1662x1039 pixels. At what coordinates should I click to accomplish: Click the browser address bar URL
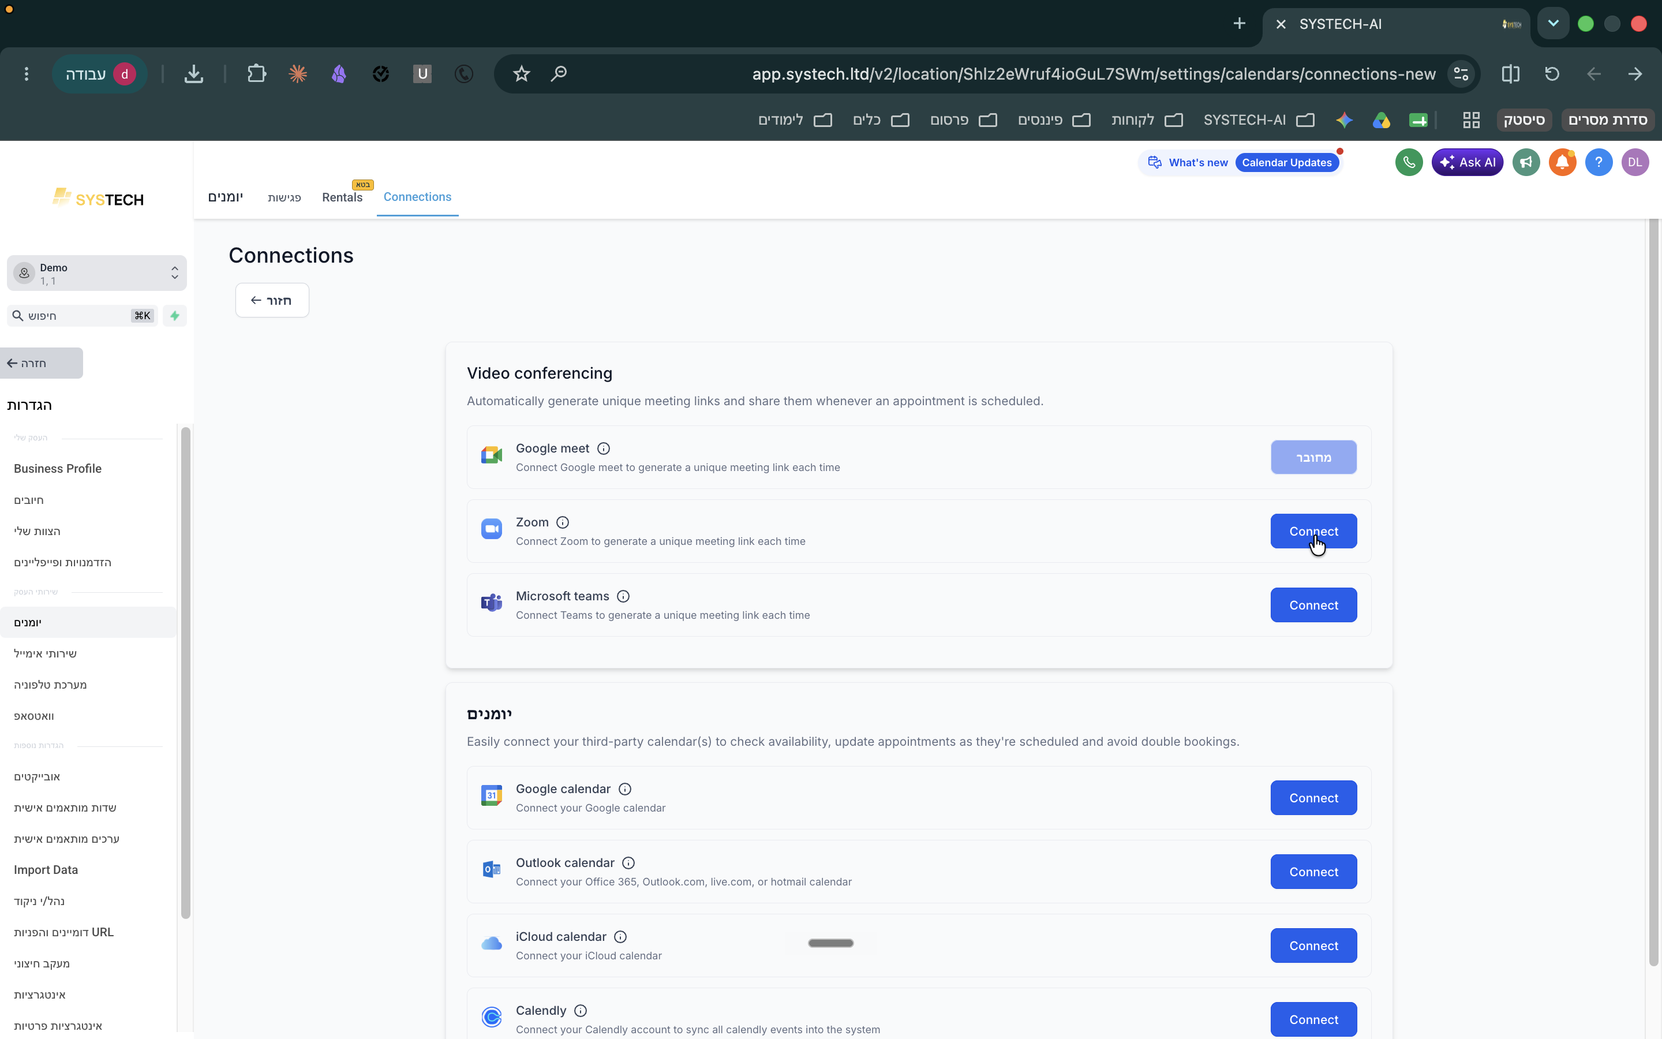pos(1094,73)
